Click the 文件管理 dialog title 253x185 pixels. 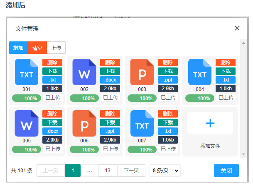(27, 29)
